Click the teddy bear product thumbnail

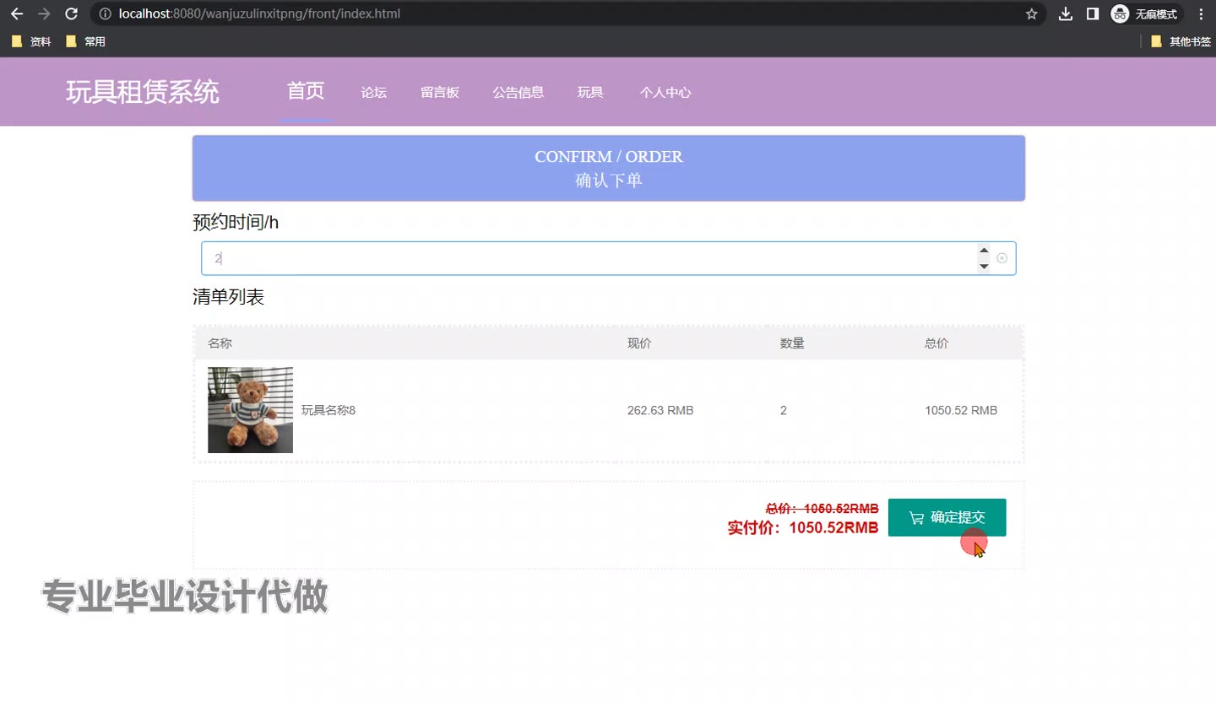[x=250, y=410]
